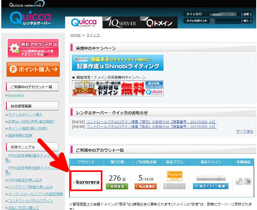Click the green 期間延長 button

click(117, 186)
